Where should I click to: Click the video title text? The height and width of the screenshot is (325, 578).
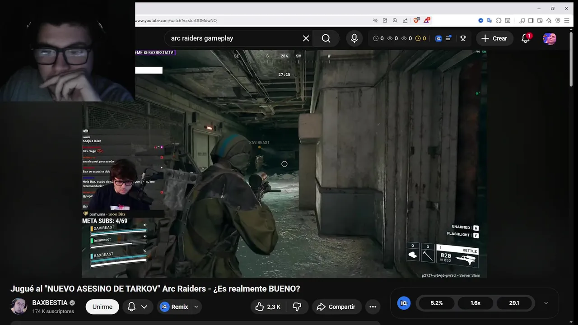pos(155,289)
